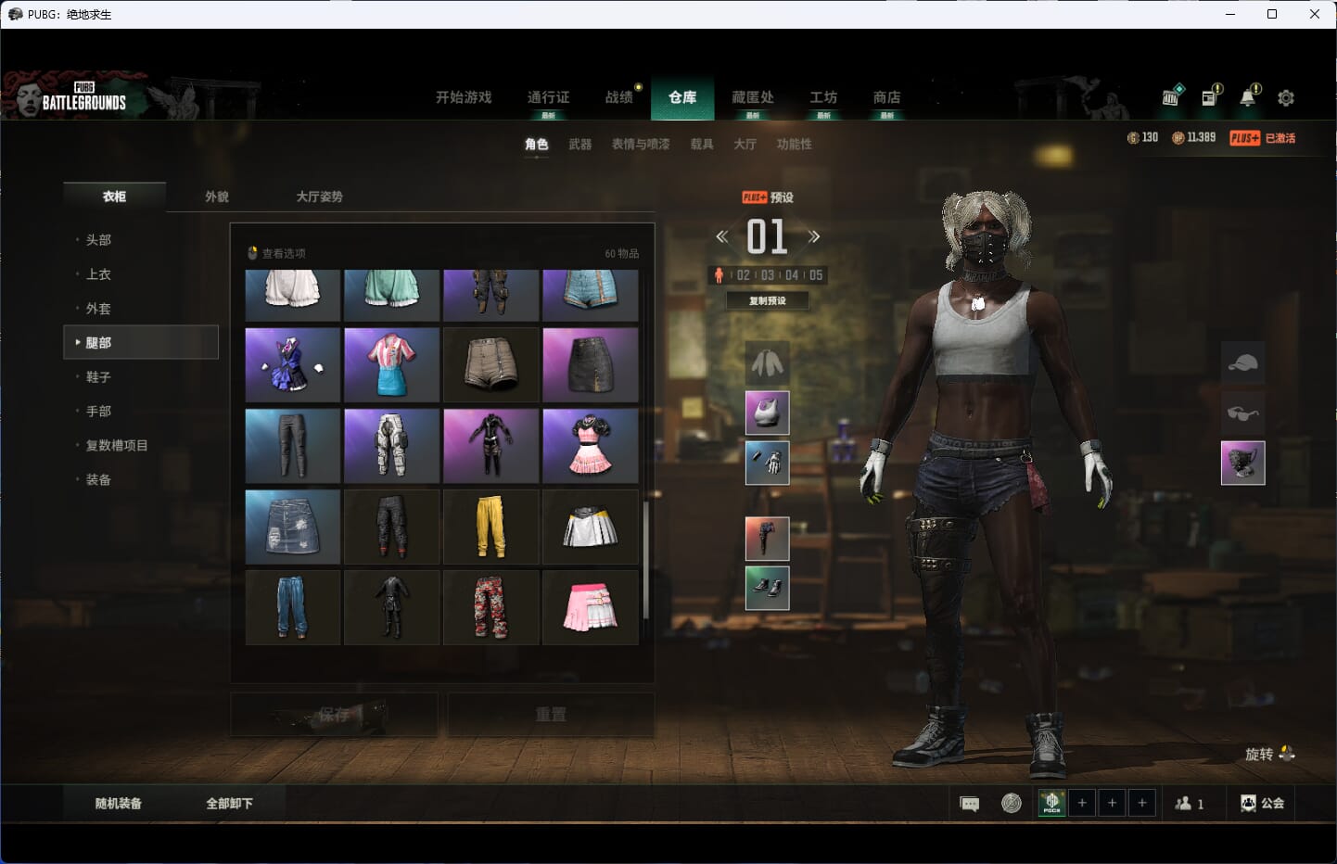The image size is (1337, 864).
Task: Click the round globe icon in bottom bar
Action: pos(1012,803)
